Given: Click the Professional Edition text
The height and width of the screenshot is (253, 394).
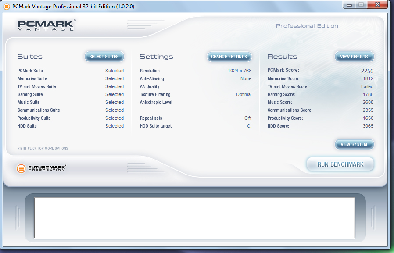Looking at the screenshot, I should pos(307,26).
